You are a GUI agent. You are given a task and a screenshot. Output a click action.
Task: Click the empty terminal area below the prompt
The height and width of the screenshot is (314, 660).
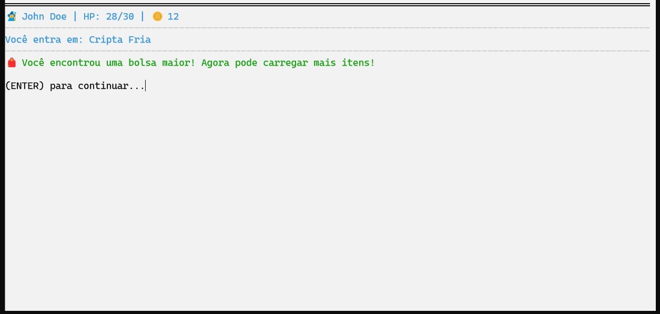(326, 200)
